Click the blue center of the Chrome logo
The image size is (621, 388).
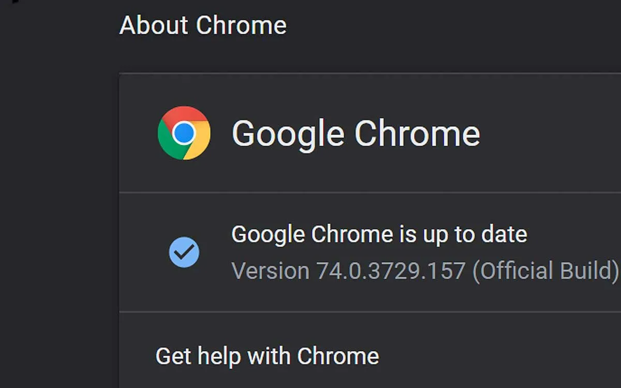pyautogui.click(x=184, y=133)
